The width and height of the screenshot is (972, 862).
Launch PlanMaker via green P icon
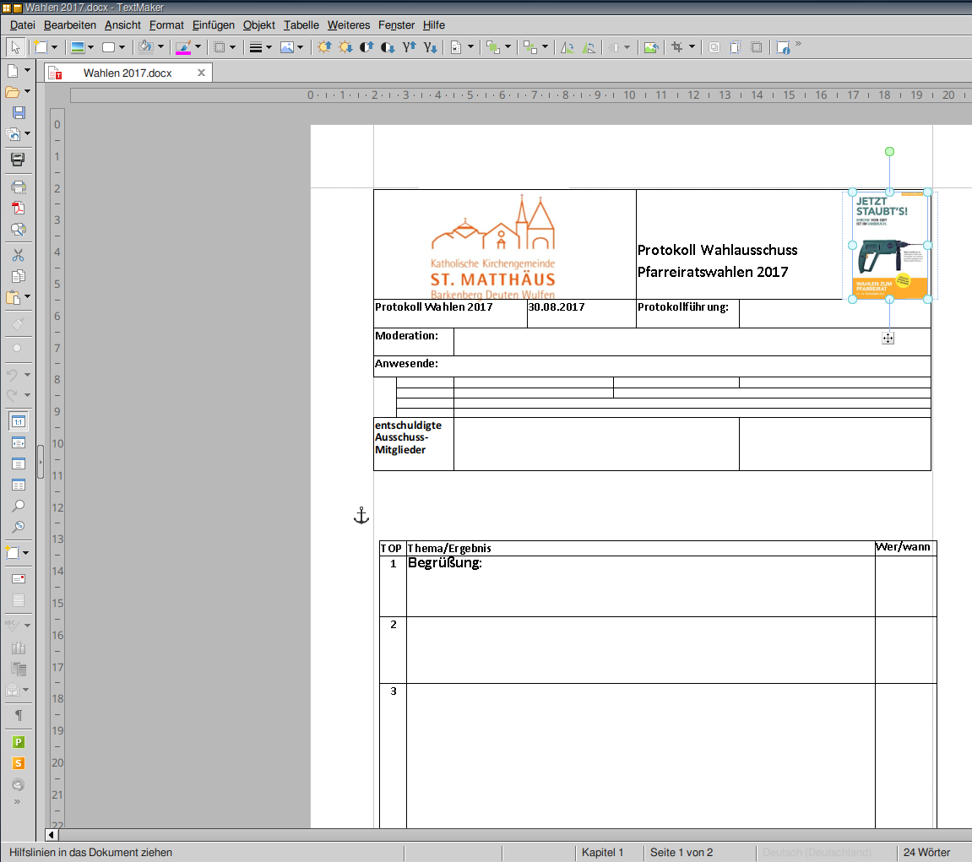(19, 742)
